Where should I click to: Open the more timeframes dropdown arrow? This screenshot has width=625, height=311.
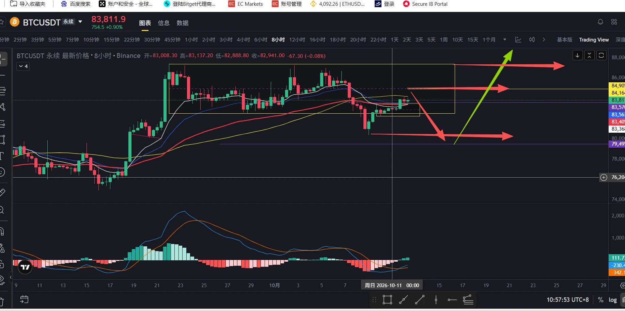click(x=505, y=40)
